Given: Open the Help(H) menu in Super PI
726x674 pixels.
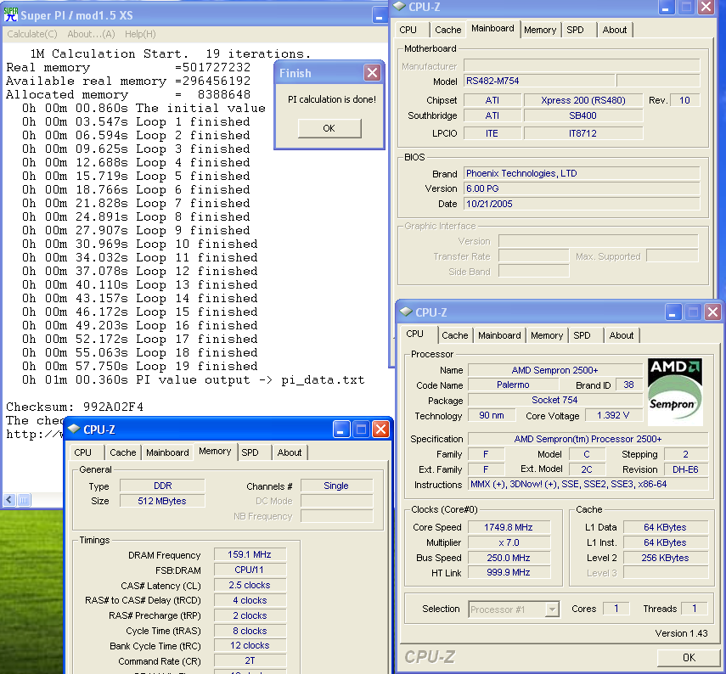Looking at the screenshot, I should pos(140,34).
